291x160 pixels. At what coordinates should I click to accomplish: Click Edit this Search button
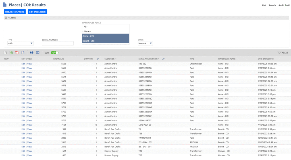tap(38, 12)
